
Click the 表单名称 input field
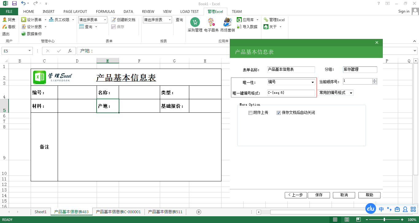291,70
